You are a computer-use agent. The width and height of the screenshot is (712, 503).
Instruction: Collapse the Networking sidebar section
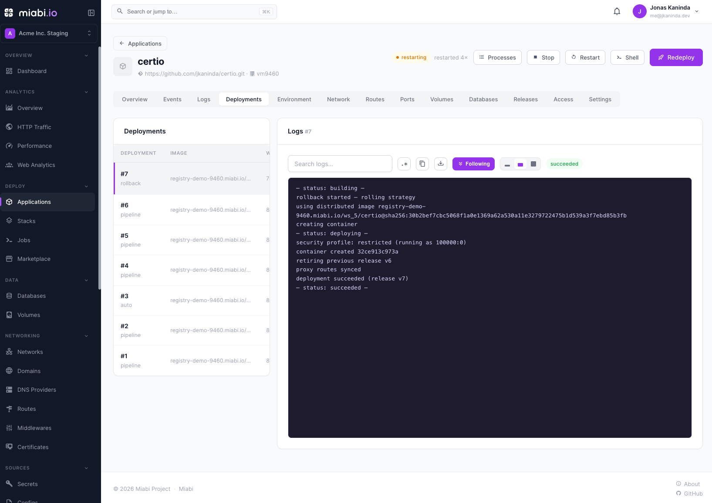86,336
